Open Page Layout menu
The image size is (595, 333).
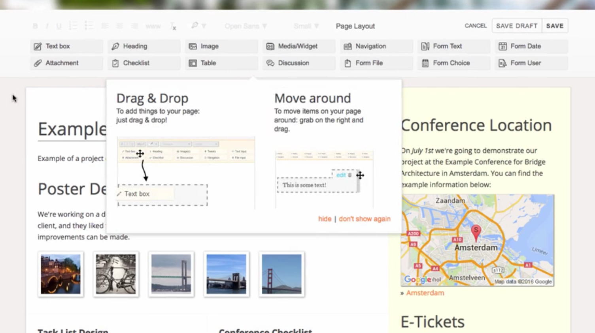[x=355, y=26]
